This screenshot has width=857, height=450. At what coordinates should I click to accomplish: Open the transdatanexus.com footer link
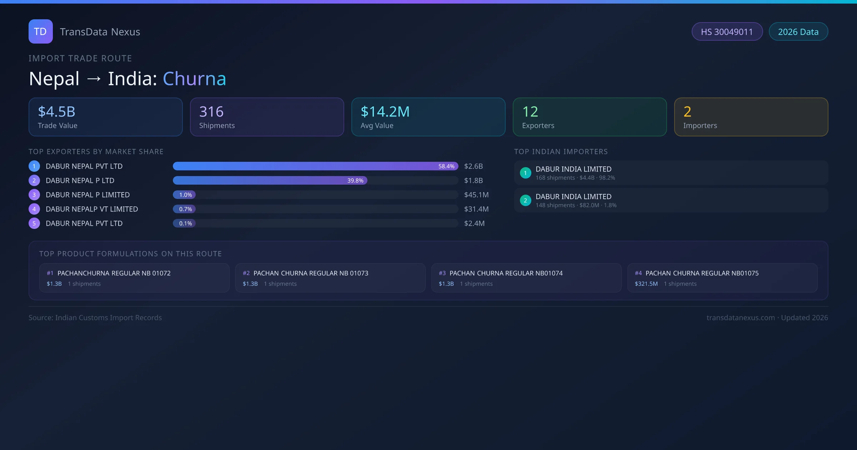point(741,317)
